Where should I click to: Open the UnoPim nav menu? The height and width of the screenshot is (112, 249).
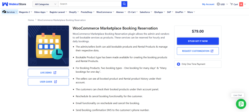pos(180,12)
